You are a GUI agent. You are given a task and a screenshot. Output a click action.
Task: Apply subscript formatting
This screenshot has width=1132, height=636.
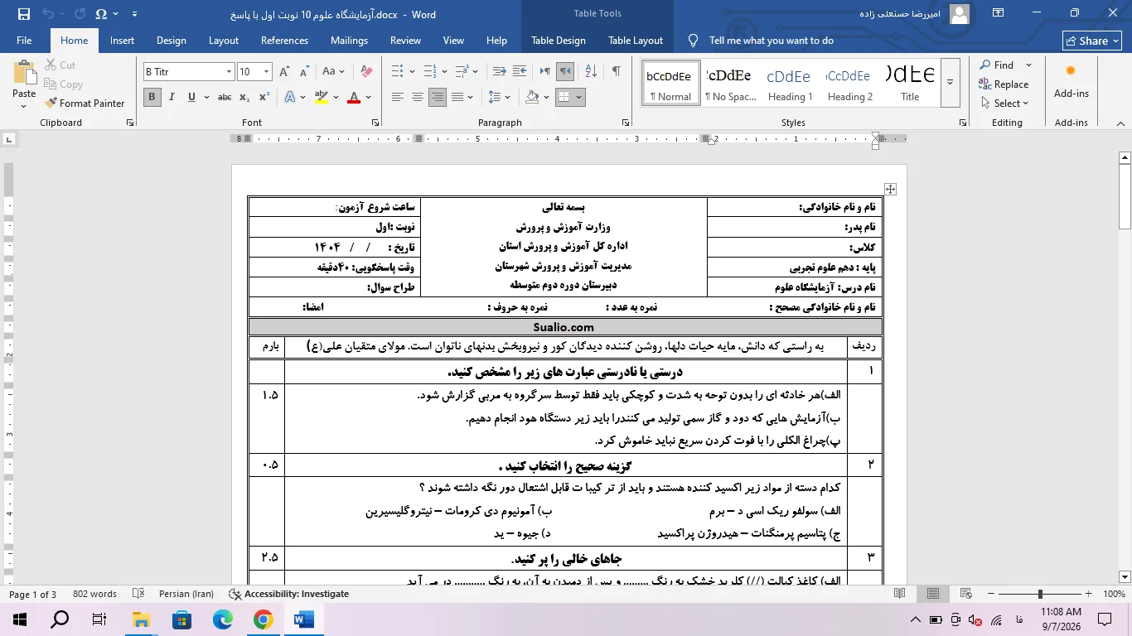(244, 97)
